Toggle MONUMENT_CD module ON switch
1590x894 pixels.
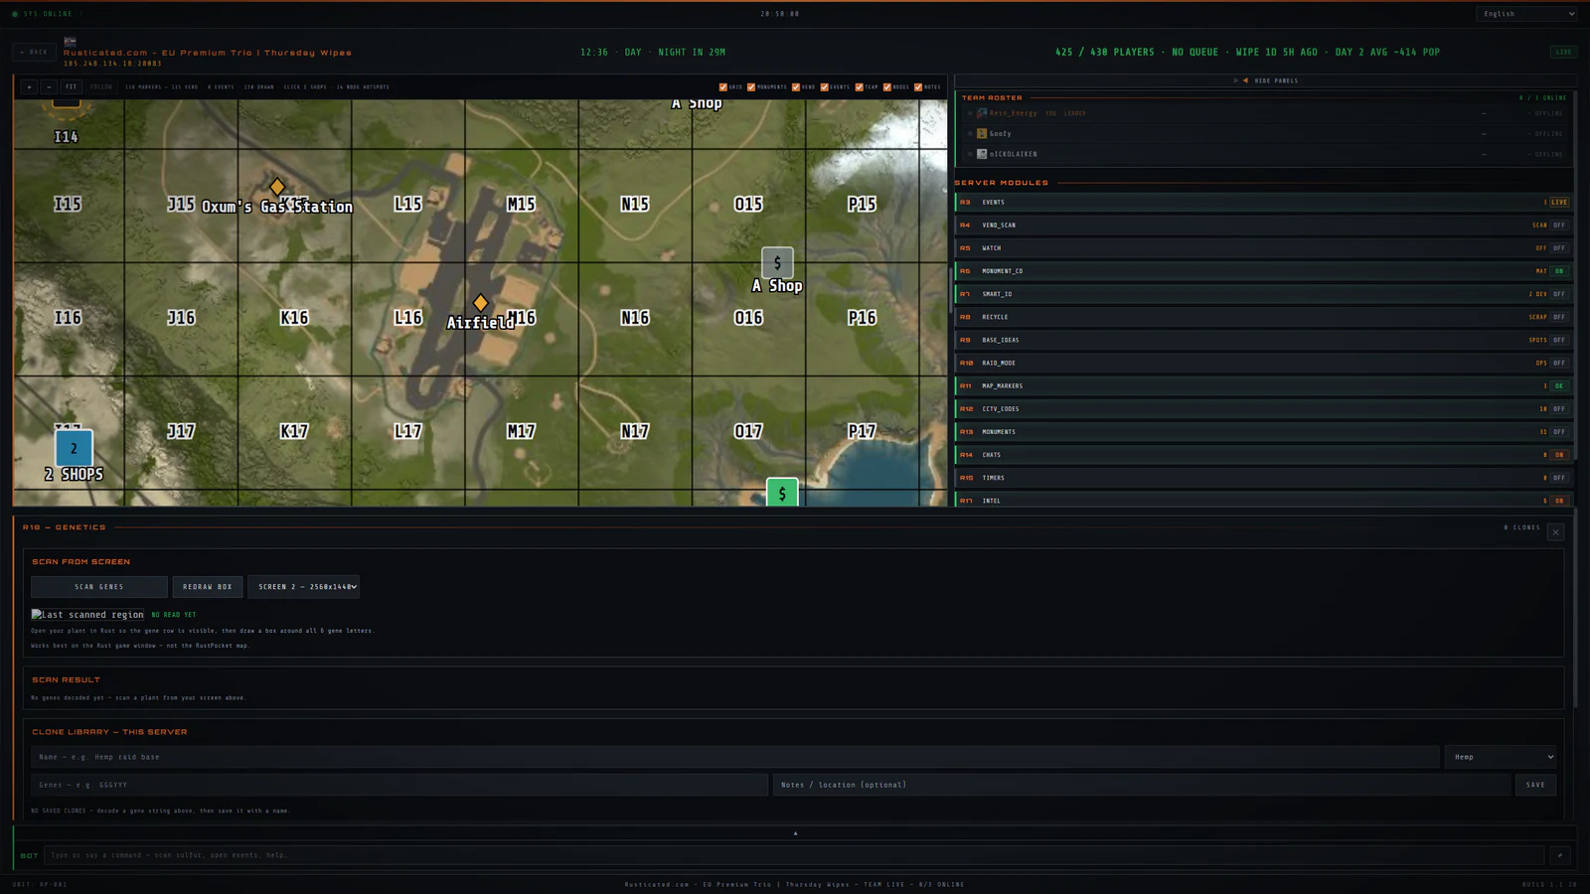point(1559,271)
